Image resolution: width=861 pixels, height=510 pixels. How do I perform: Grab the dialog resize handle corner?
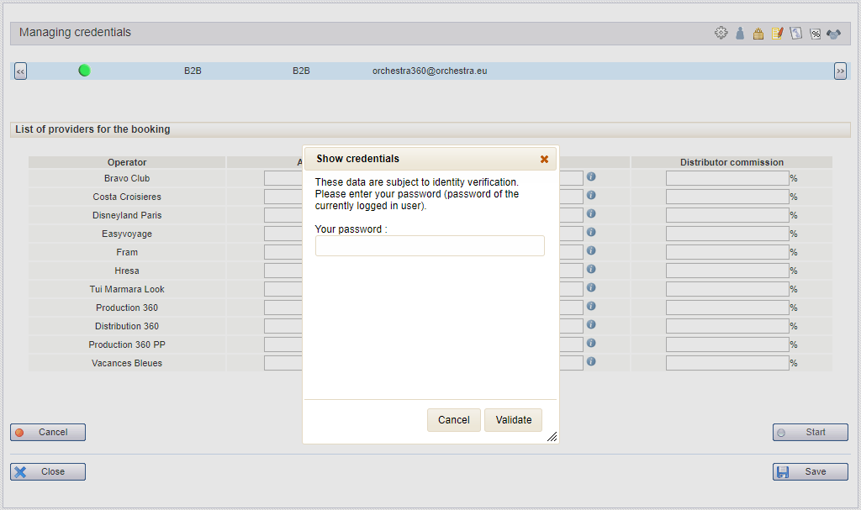(x=552, y=437)
